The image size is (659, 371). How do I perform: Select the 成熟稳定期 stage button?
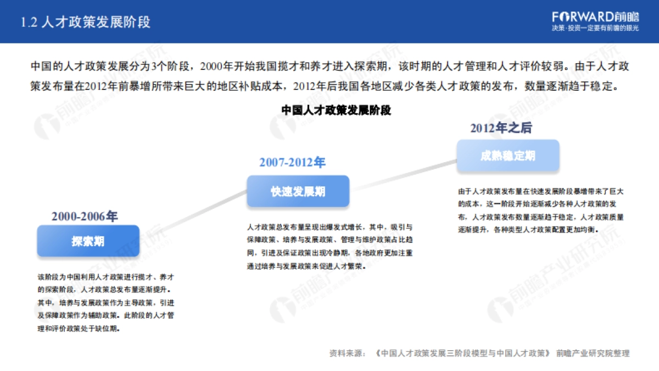[507, 155]
